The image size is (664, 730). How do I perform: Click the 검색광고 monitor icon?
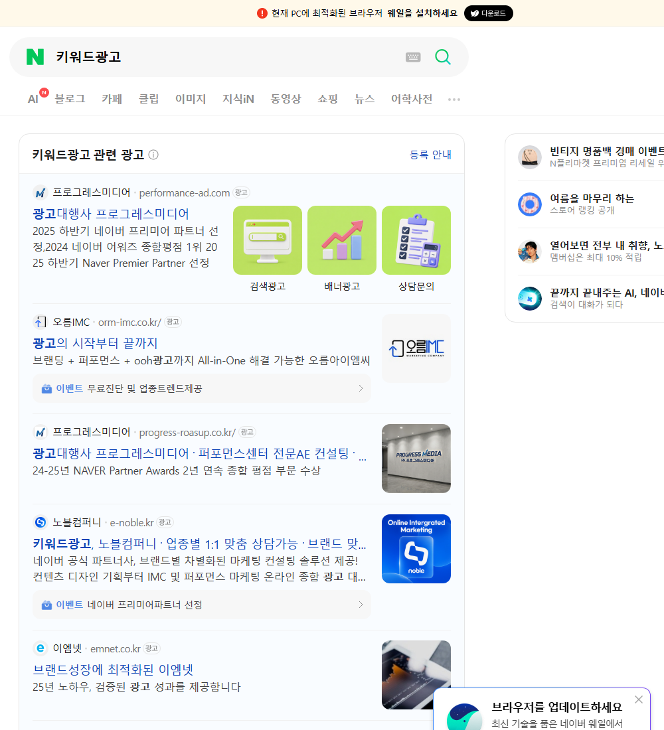268,240
